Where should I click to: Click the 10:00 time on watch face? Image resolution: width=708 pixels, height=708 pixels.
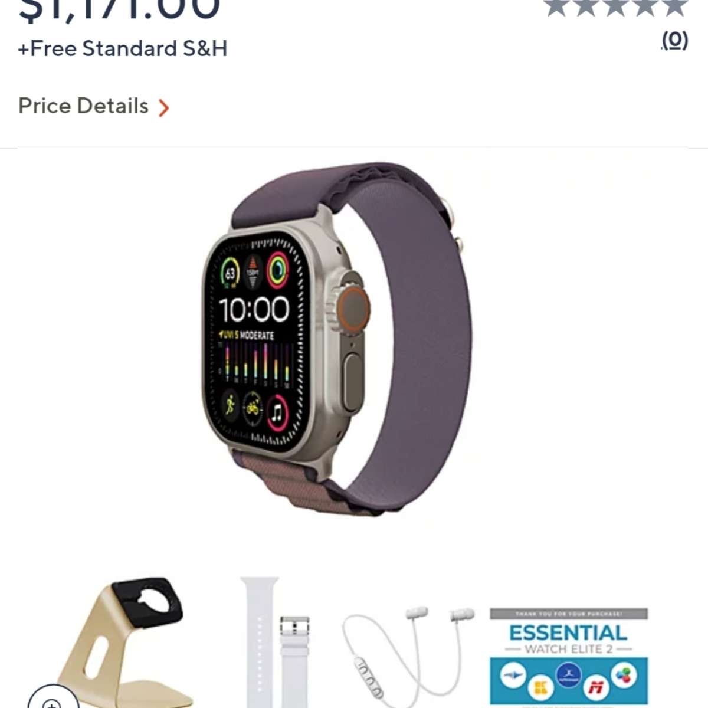pos(254,309)
